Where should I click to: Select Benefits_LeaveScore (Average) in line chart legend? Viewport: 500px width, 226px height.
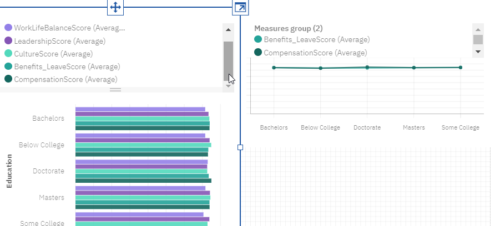point(317,39)
